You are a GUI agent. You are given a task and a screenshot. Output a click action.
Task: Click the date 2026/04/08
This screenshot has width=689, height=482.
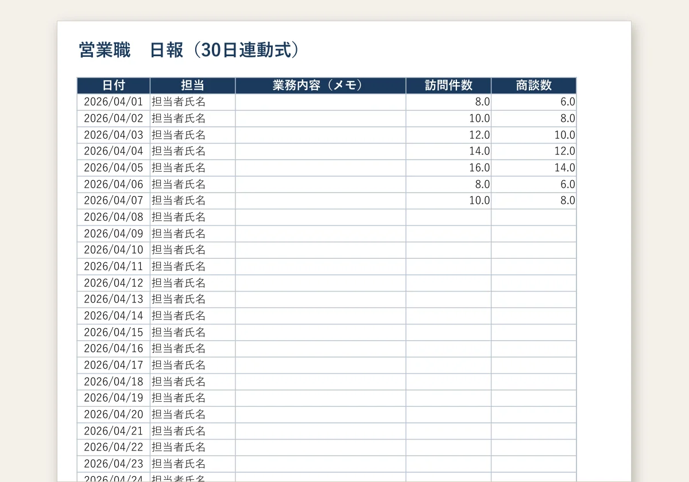[x=114, y=217]
